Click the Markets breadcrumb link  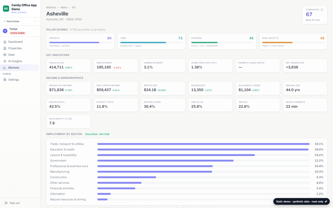click(51, 7)
